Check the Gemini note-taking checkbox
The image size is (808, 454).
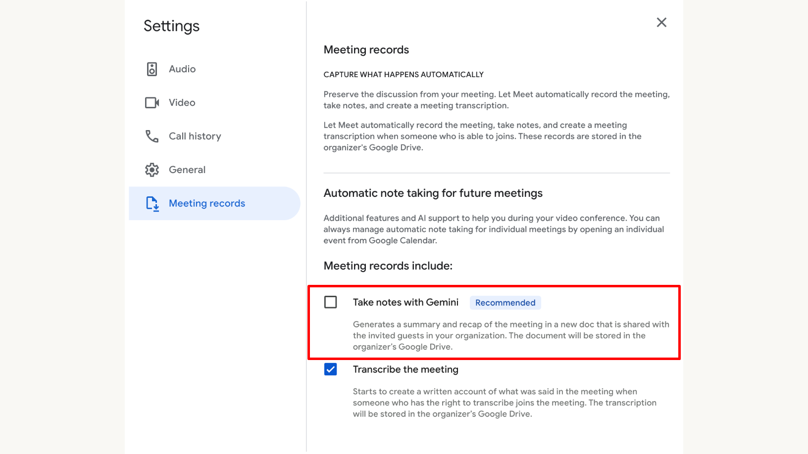click(330, 302)
